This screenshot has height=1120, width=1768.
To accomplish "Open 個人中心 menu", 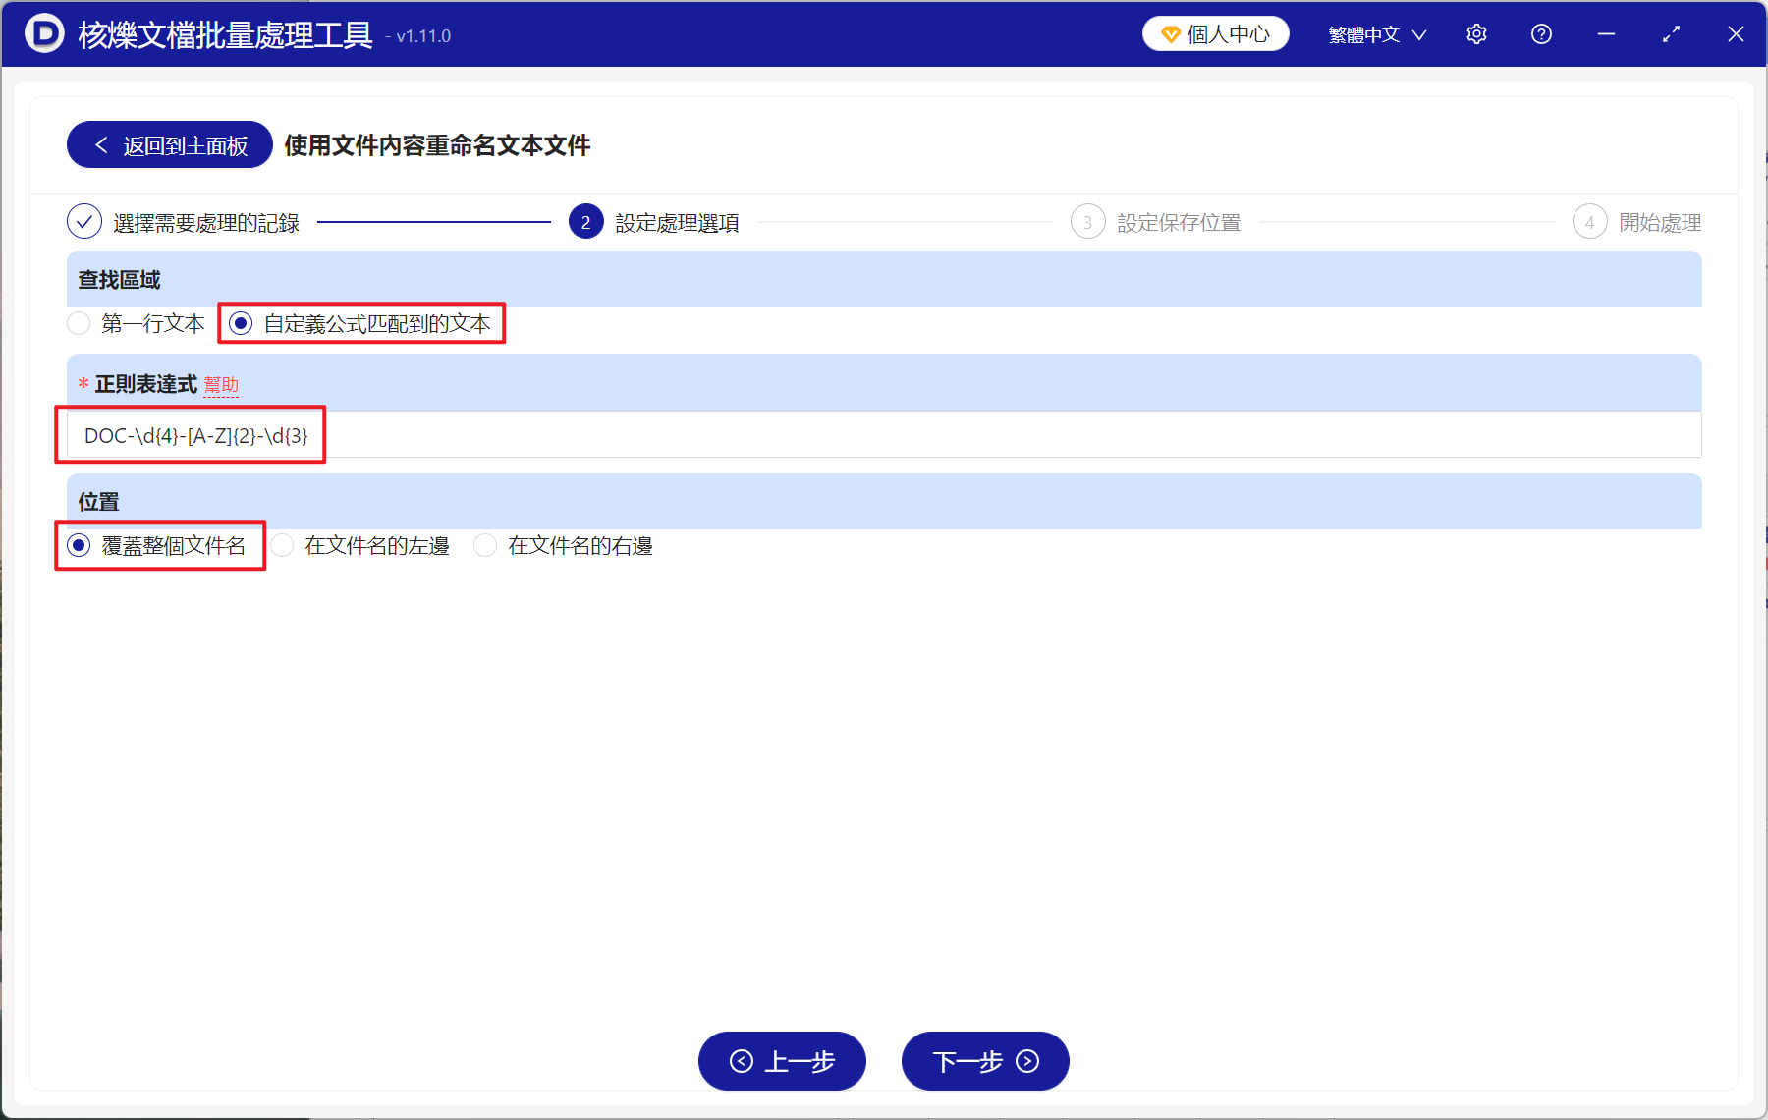I will [x=1215, y=32].
